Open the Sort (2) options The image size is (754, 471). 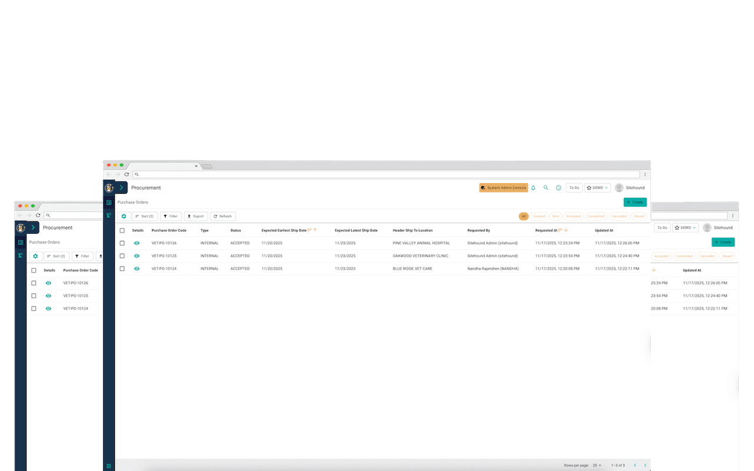[145, 216]
